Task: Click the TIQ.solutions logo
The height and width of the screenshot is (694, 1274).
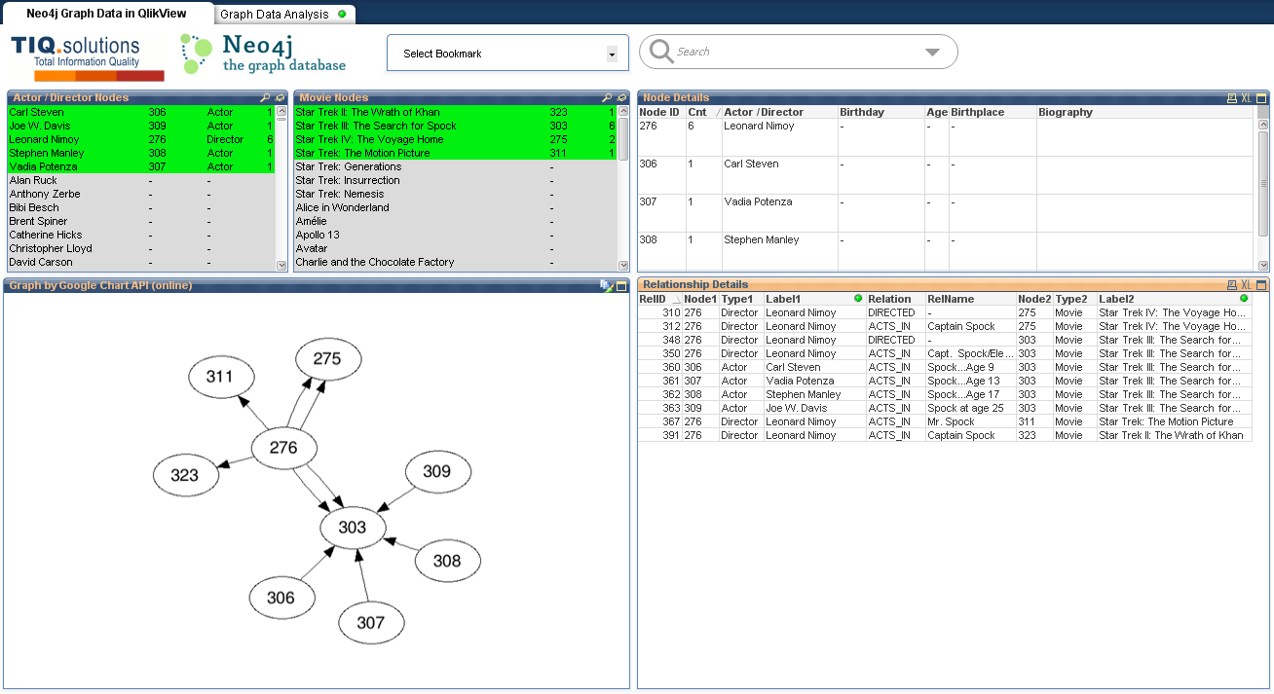Action: 88,58
